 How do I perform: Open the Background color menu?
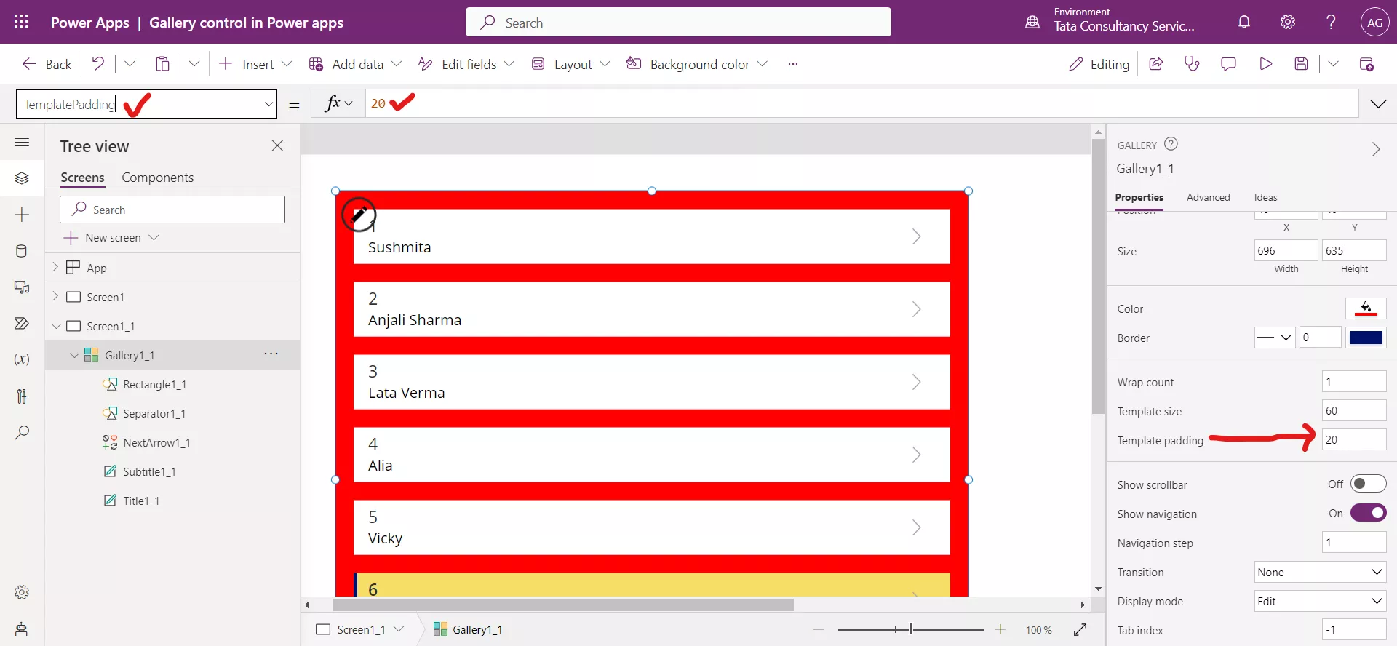point(697,64)
